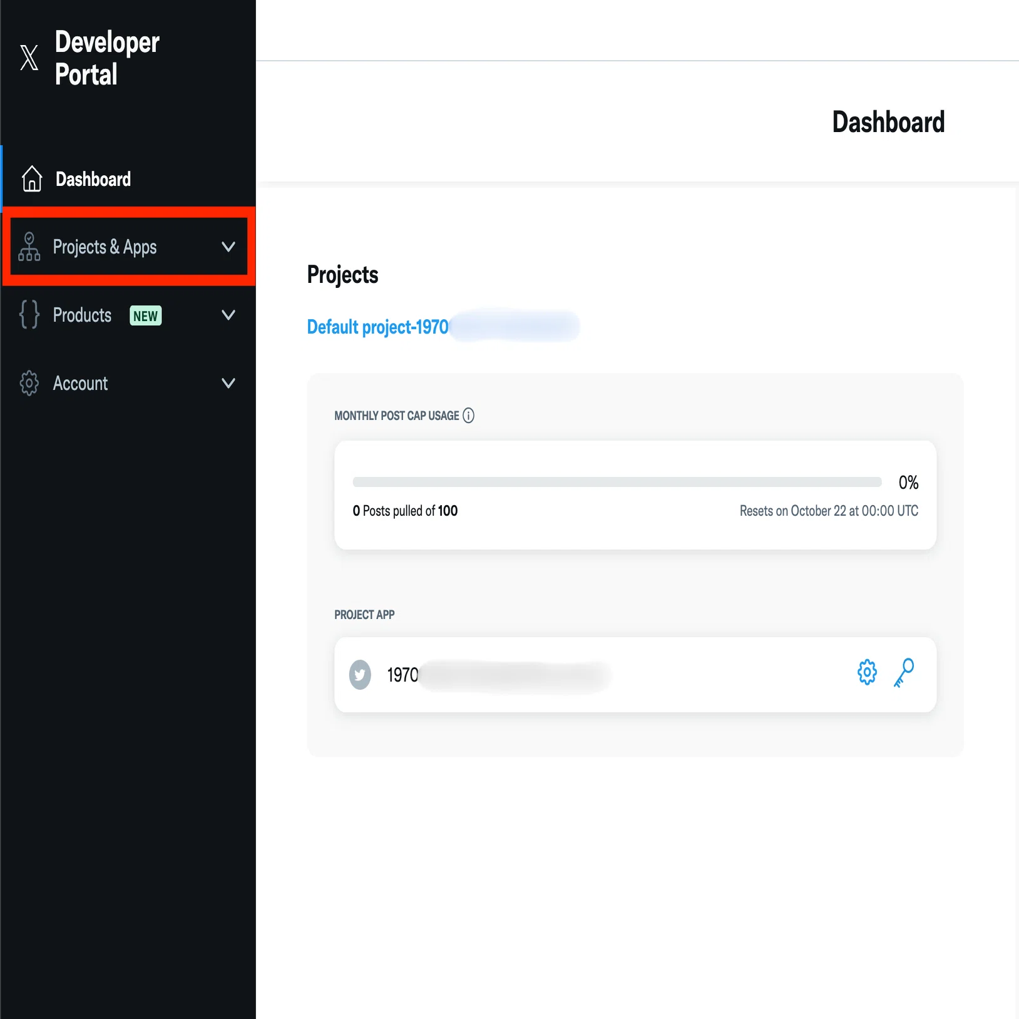Click the Account gear icon in sidebar
1019x1019 pixels.
(x=29, y=383)
